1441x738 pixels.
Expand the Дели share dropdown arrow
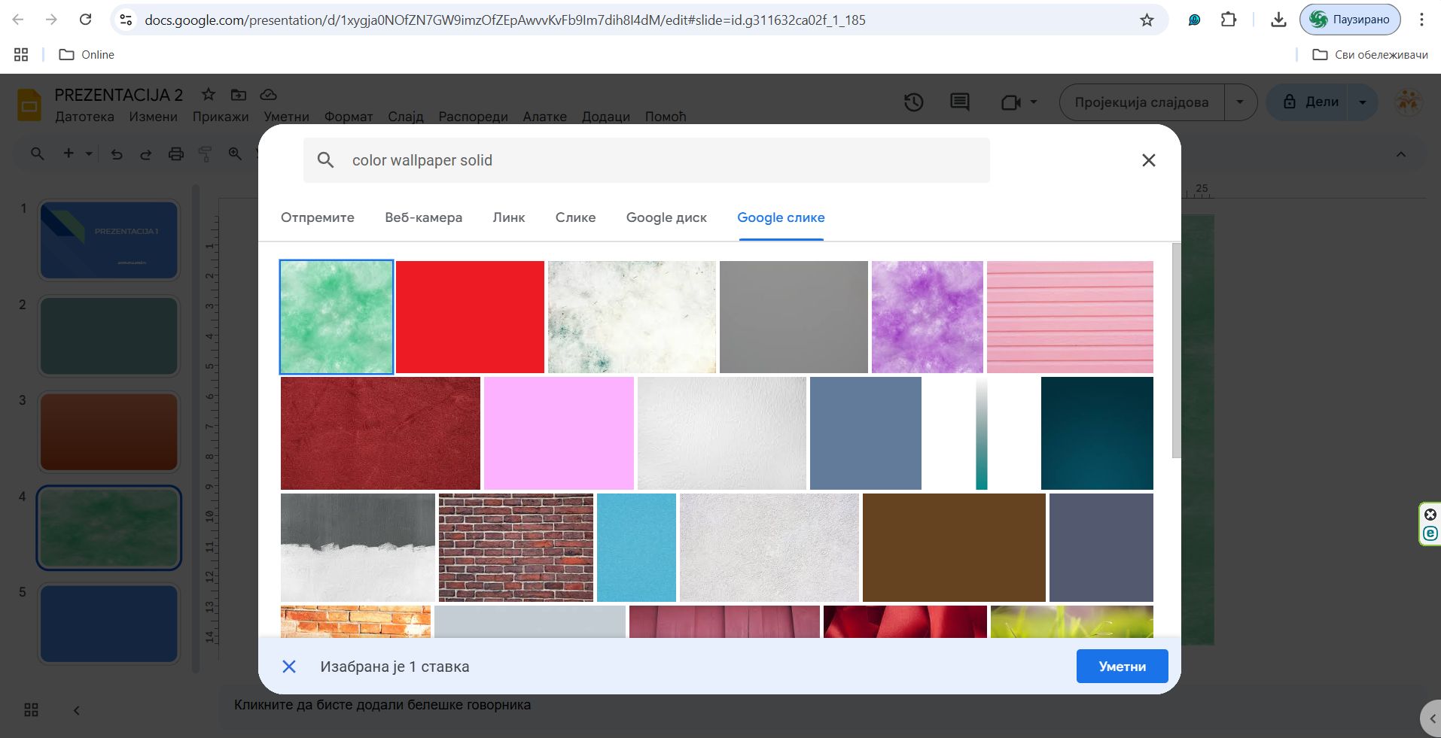[1362, 102]
